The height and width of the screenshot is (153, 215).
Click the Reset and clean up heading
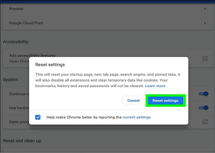point(22,141)
